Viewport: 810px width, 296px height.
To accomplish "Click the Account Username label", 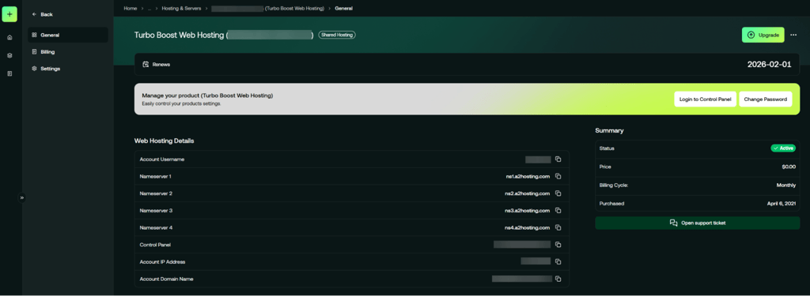I will tap(161, 159).
